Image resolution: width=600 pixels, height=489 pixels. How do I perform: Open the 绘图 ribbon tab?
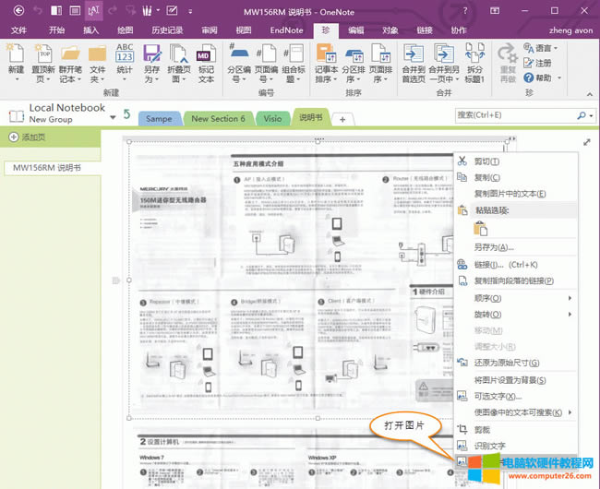pos(125,30)
